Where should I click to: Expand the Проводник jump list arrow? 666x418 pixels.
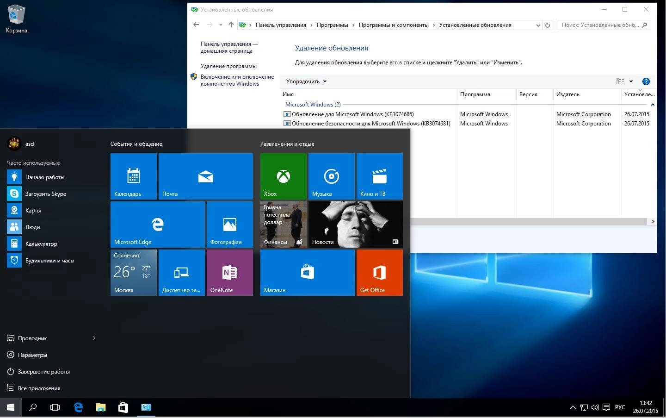pos(94,338)
